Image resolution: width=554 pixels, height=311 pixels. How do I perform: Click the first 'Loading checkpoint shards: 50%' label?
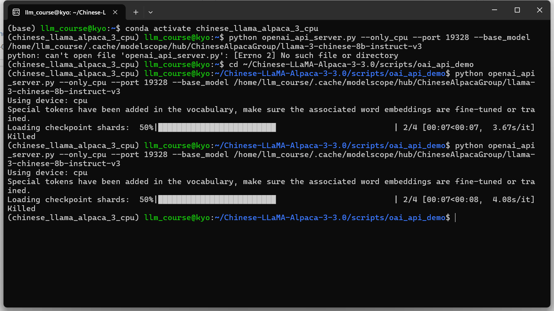point(80,127)
